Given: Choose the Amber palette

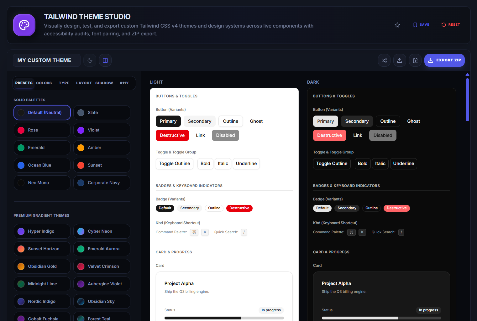Looking at the screenshot, I should (102, 148).
